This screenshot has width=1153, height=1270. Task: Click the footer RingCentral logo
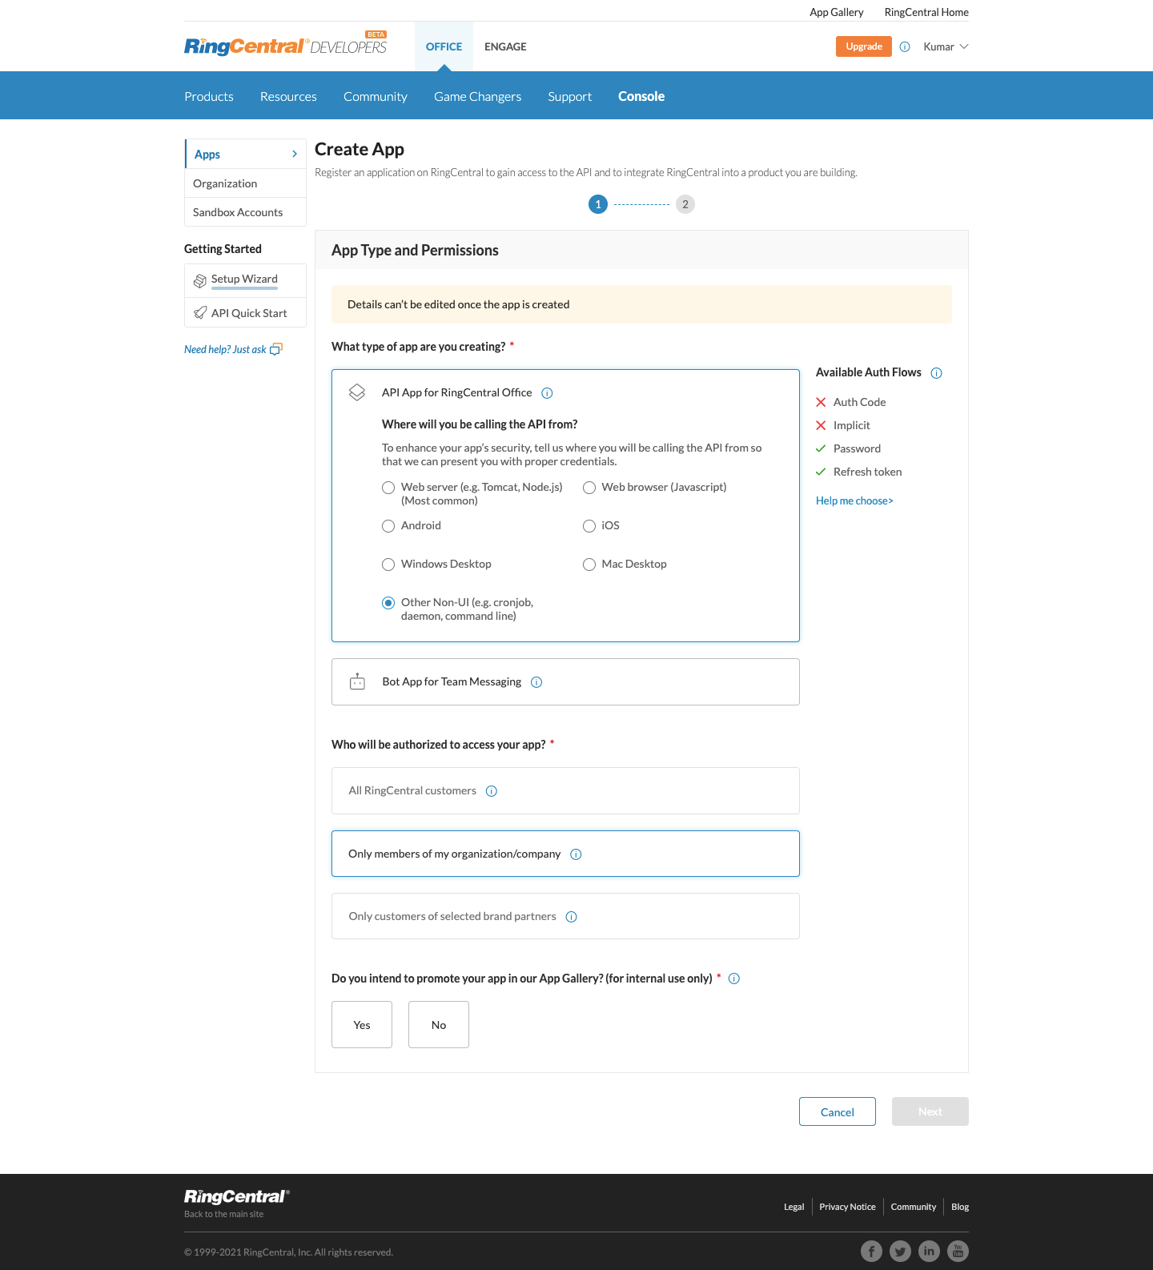237,1196
